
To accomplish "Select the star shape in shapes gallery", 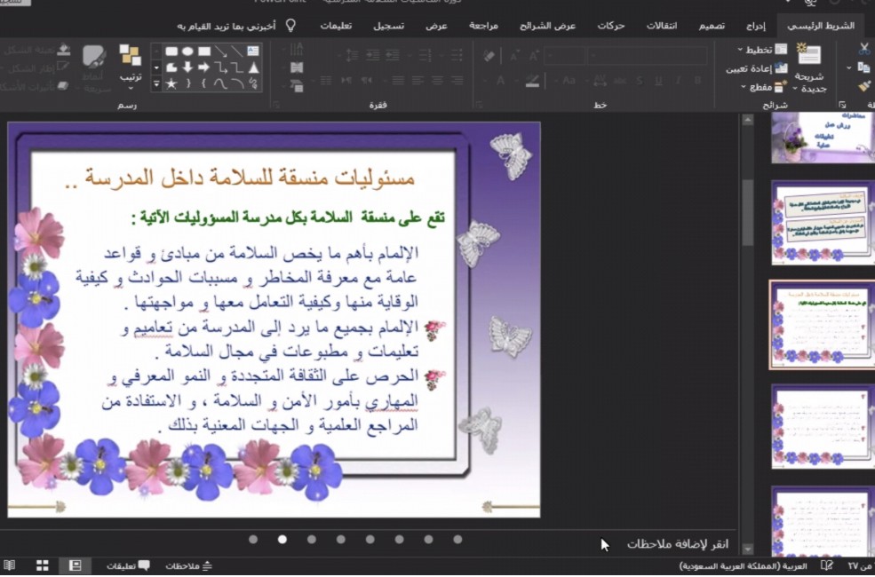I will click(x=171, y=83).
